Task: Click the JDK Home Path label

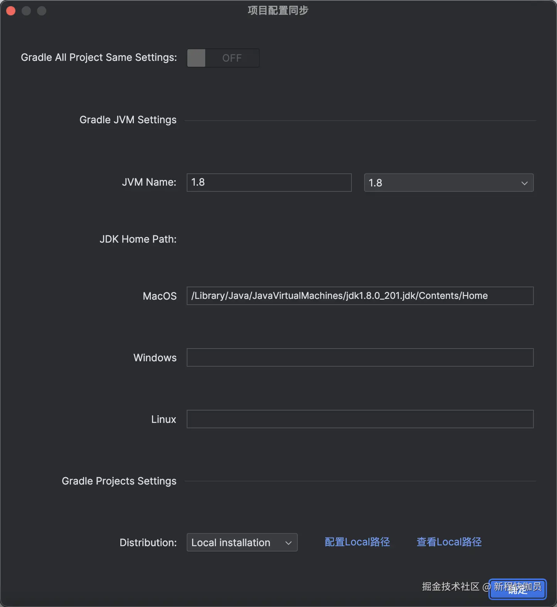Action: pos(138,239)
